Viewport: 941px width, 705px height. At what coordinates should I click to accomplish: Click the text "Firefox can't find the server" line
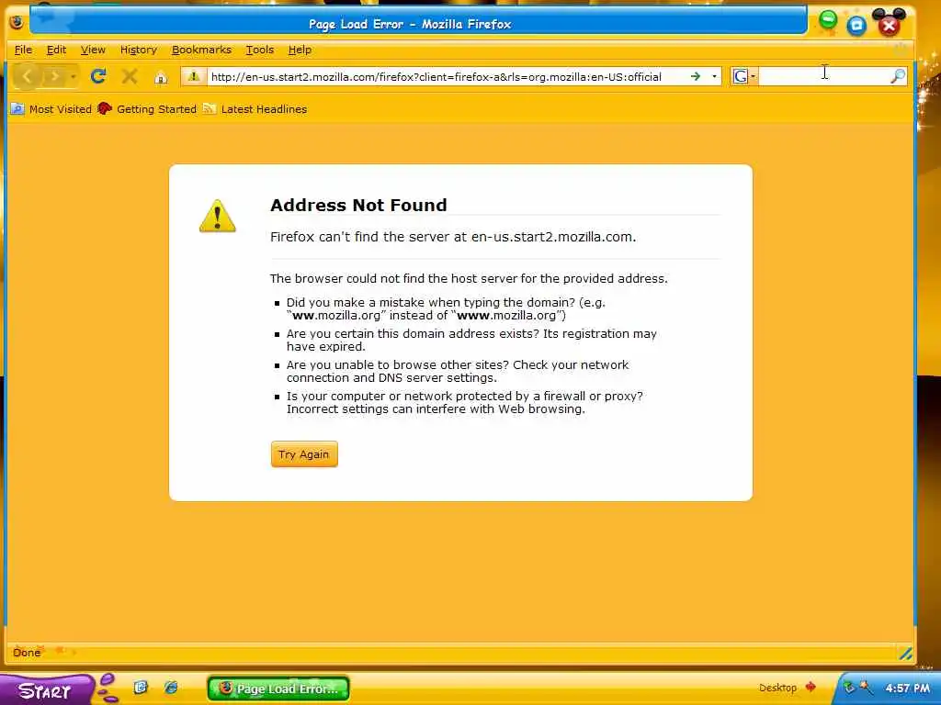(452, 237)
